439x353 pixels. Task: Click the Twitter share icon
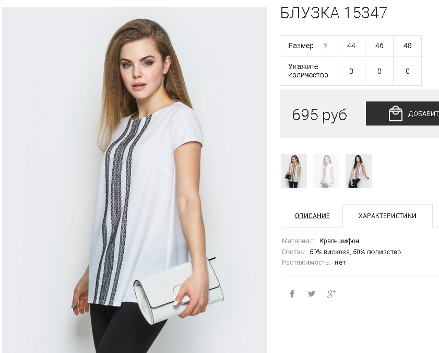pyautogui.click(x=311, y=293)
